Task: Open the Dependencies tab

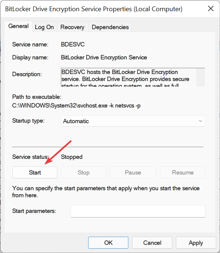Action: pyautogui.click(x=110, y=27)
